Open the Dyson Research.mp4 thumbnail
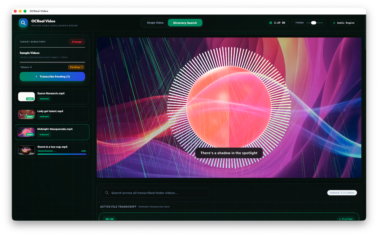Screen dimensions: 378x236 pyautogui.click(x=26, y=97)
